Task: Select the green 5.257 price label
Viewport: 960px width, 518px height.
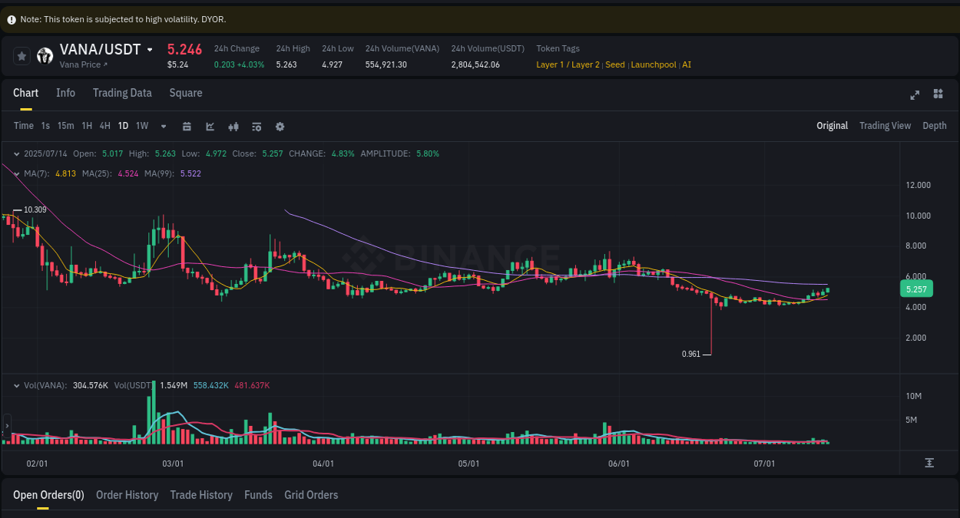Action: tap(916, 289)
